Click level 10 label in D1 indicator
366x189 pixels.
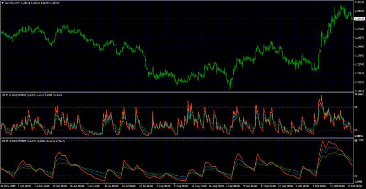[356, 176]
